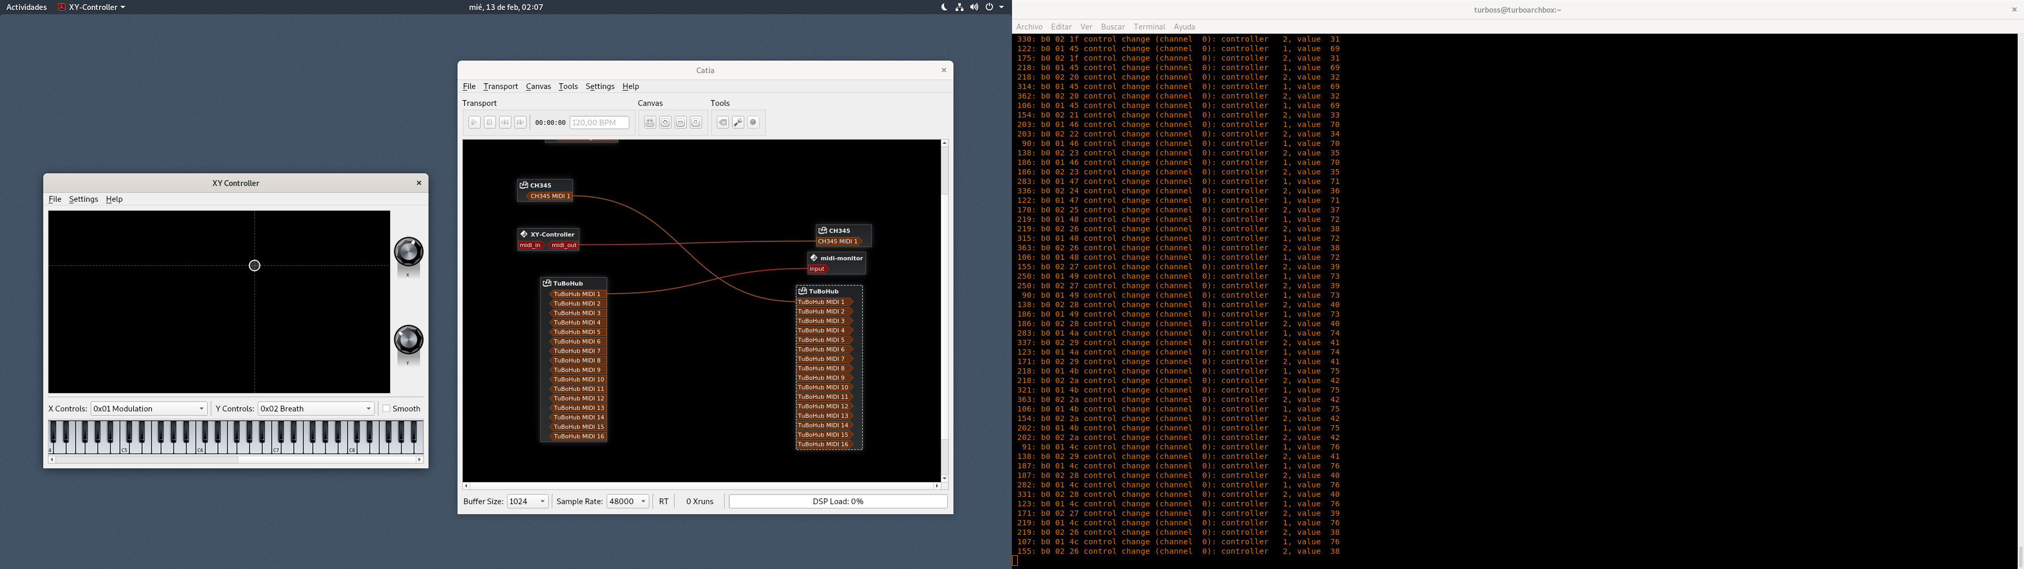Start transport playback in Catia
Screen dimensions: 2024x569
tap(474, 123)
